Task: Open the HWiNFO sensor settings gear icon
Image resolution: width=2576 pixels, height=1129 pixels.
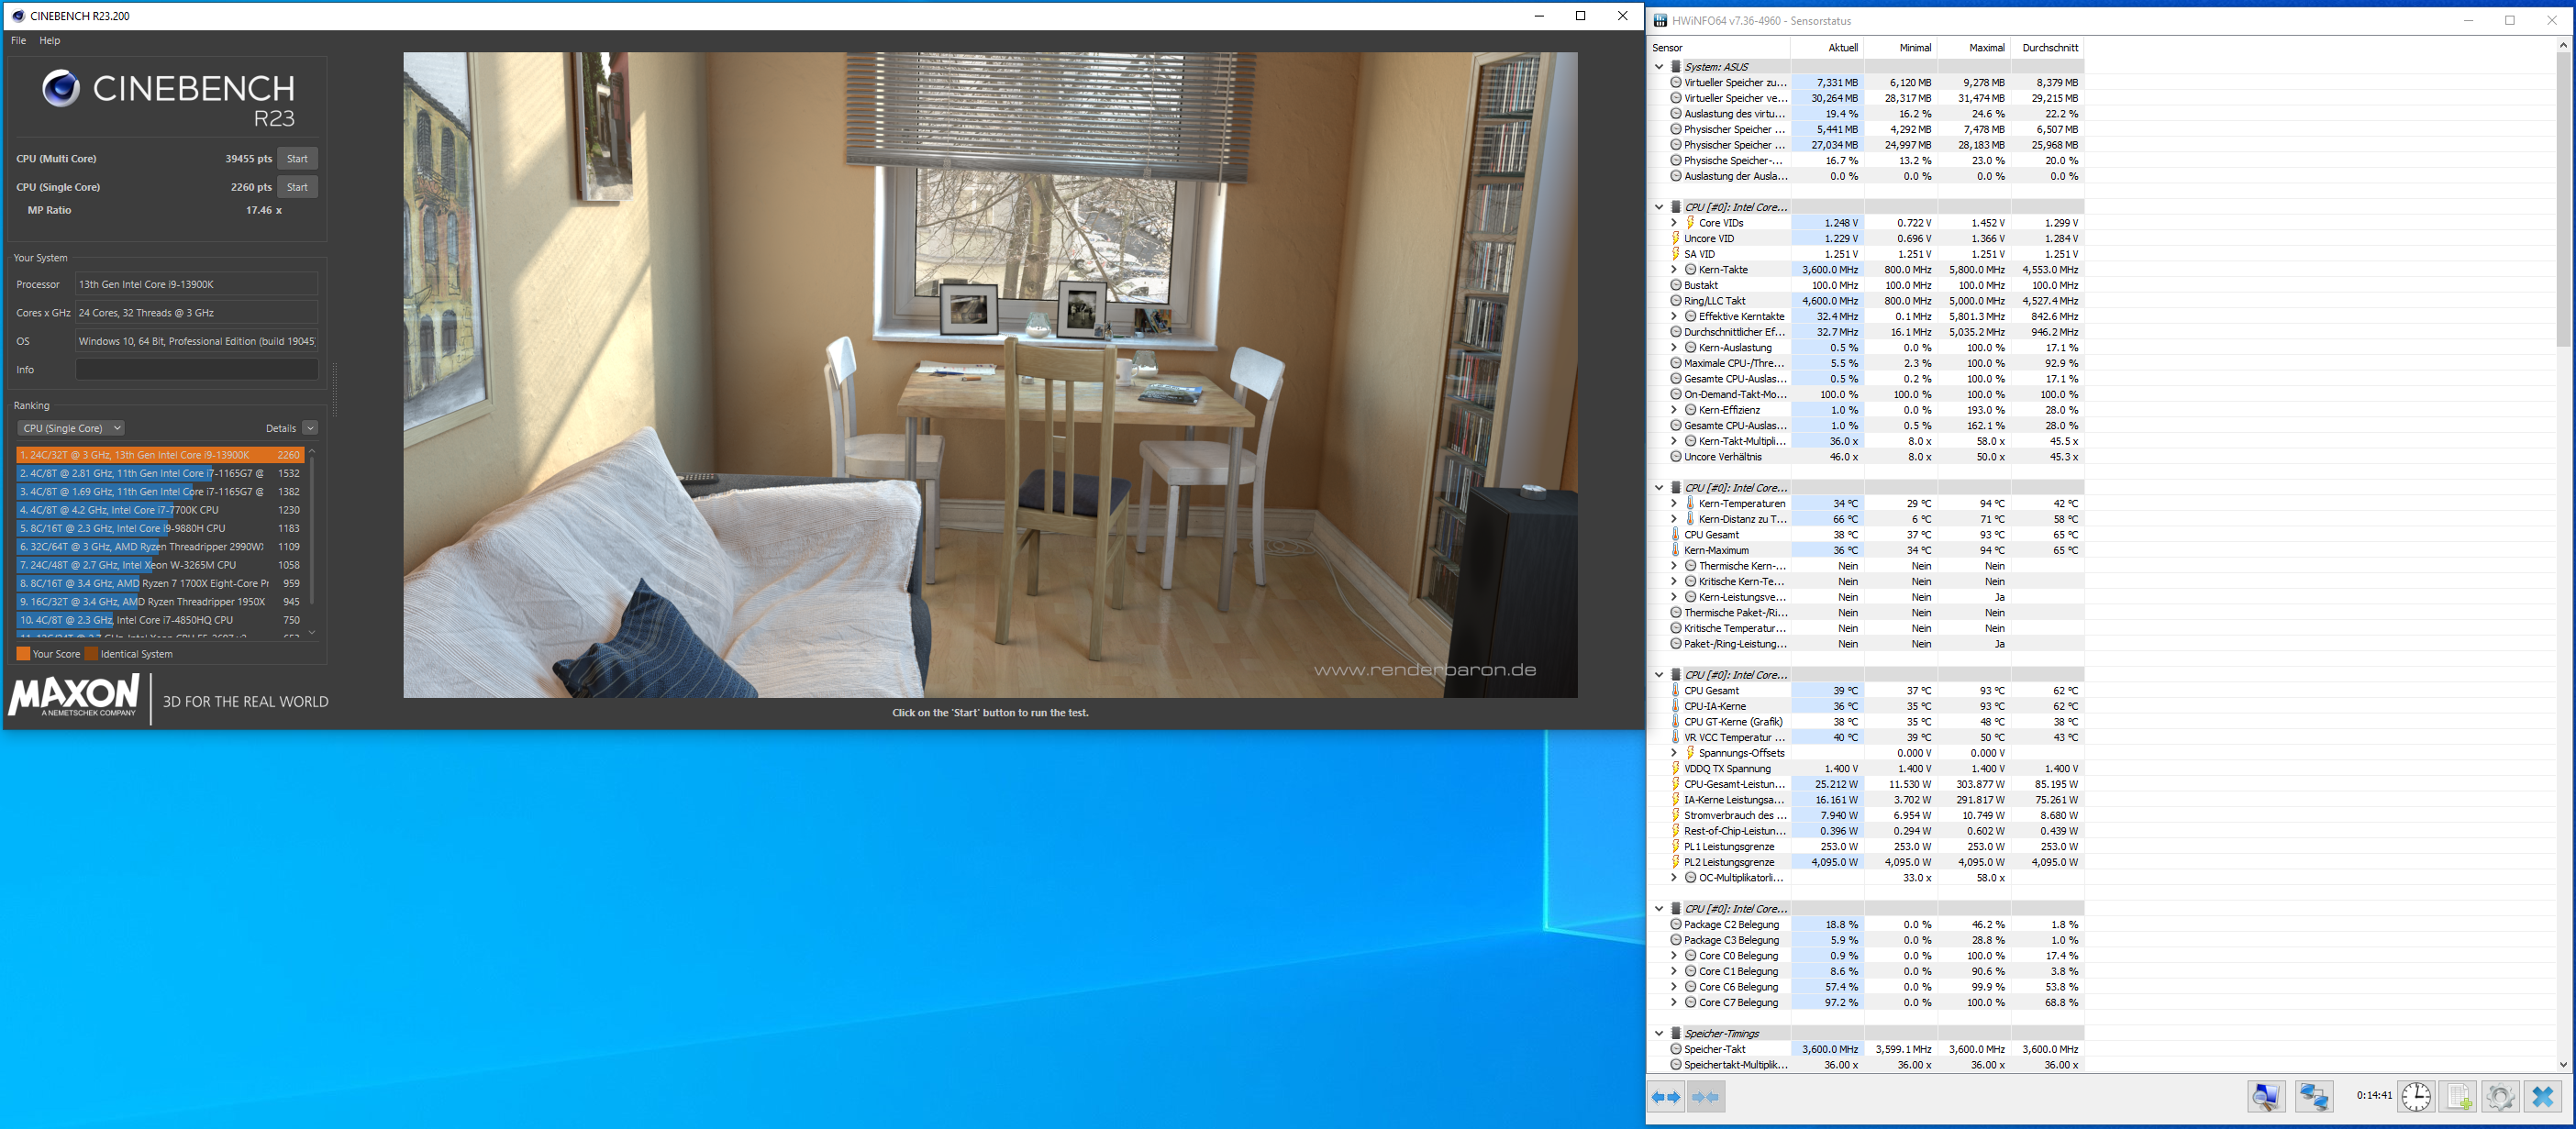Action: pos(2500,1097)
